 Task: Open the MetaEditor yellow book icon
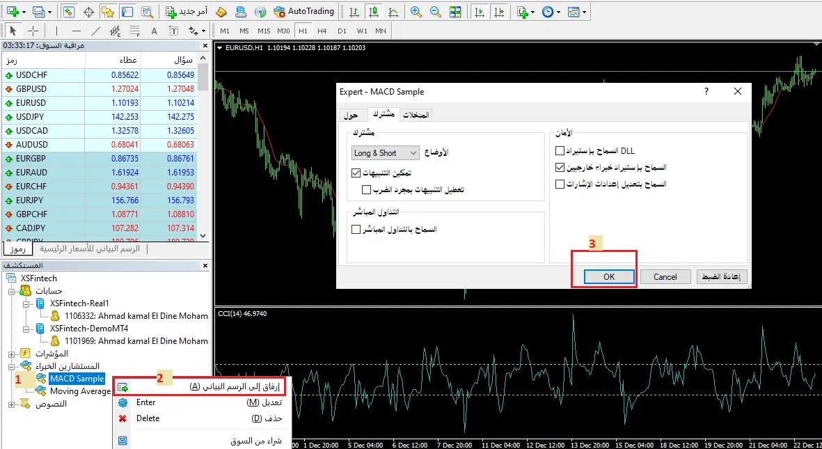[x=222, y=11]
